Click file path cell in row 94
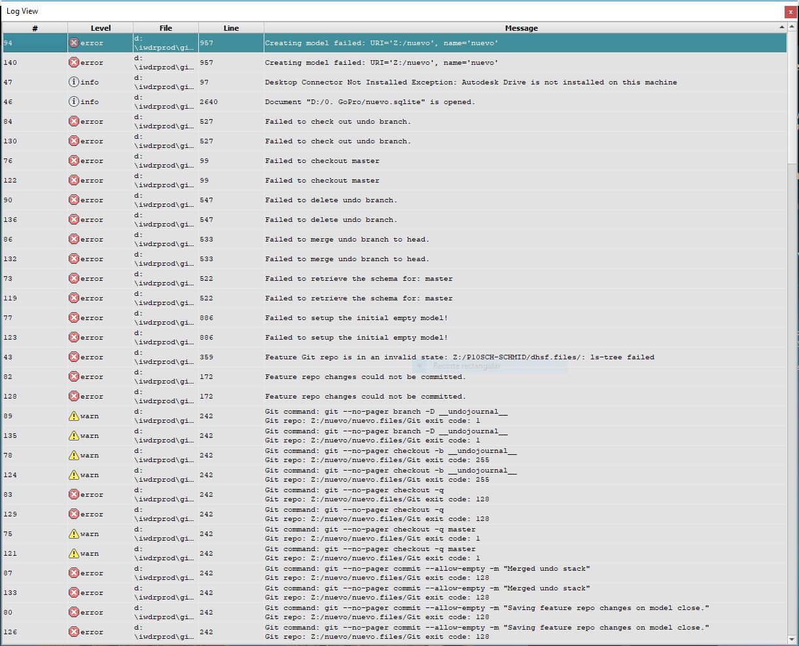799x646 pixels. (166, 43)
